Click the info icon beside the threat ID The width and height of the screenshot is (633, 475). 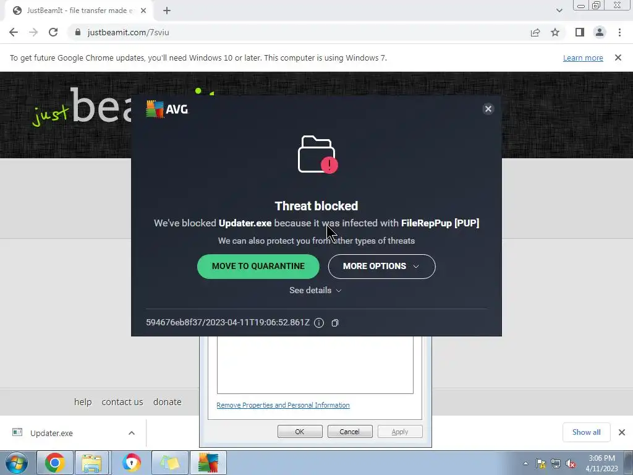(319, 323)
